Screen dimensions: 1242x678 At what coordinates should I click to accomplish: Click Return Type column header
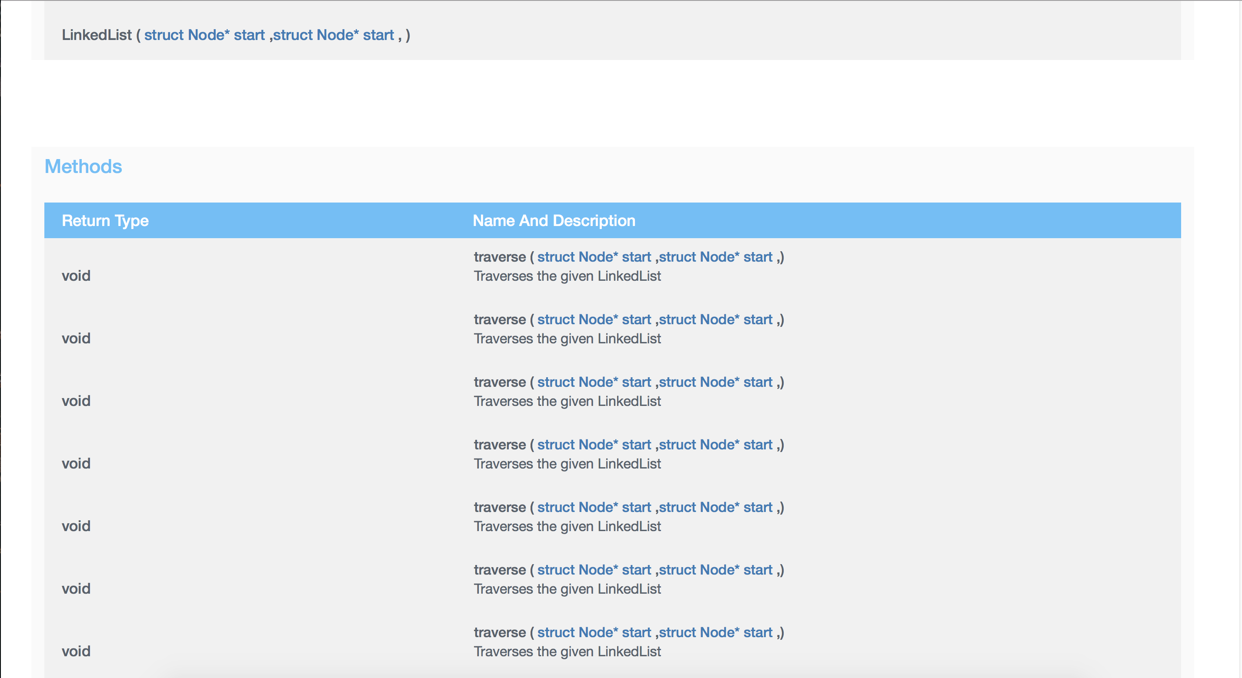click(105, 221)
